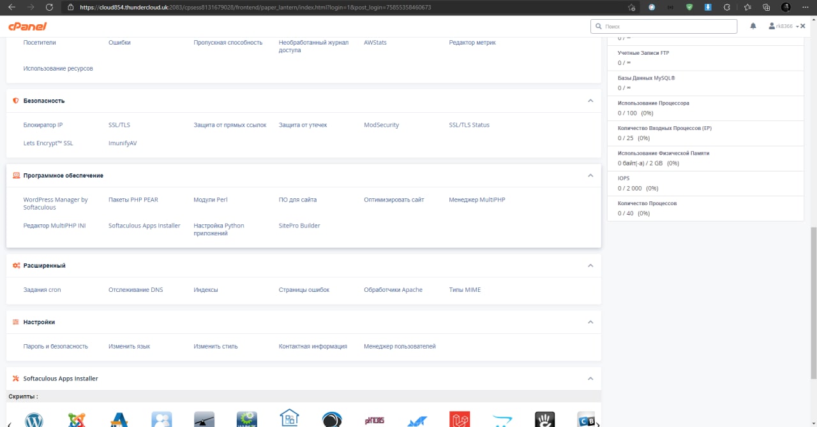Click the browser address bar URL
Screen dimensions: 817x427
click(255, 8)
